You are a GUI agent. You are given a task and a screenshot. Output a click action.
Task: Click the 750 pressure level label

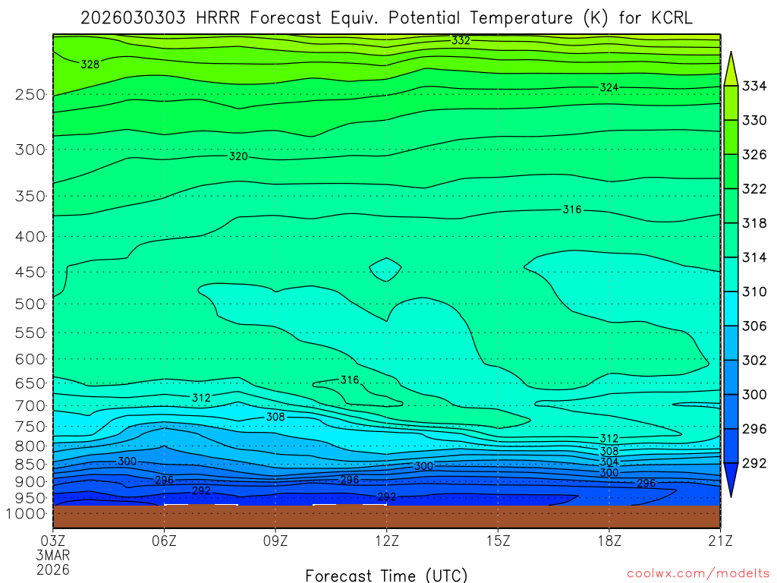30,427
